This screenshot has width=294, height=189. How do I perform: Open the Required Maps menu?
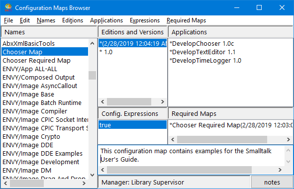pyautogui.click(x=186, y=20)
